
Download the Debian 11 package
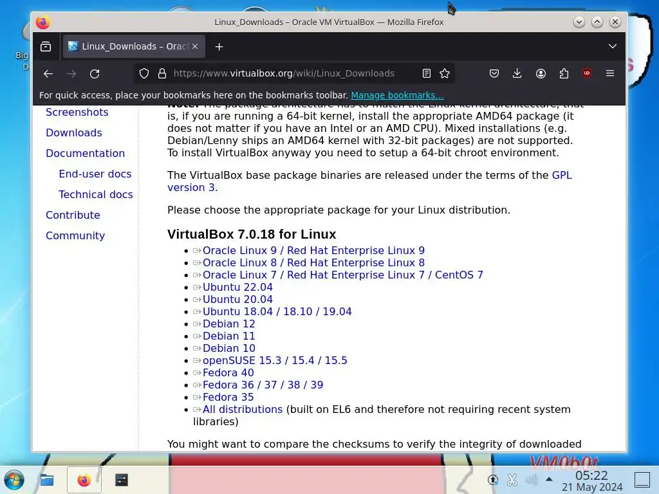click(228, 336)
